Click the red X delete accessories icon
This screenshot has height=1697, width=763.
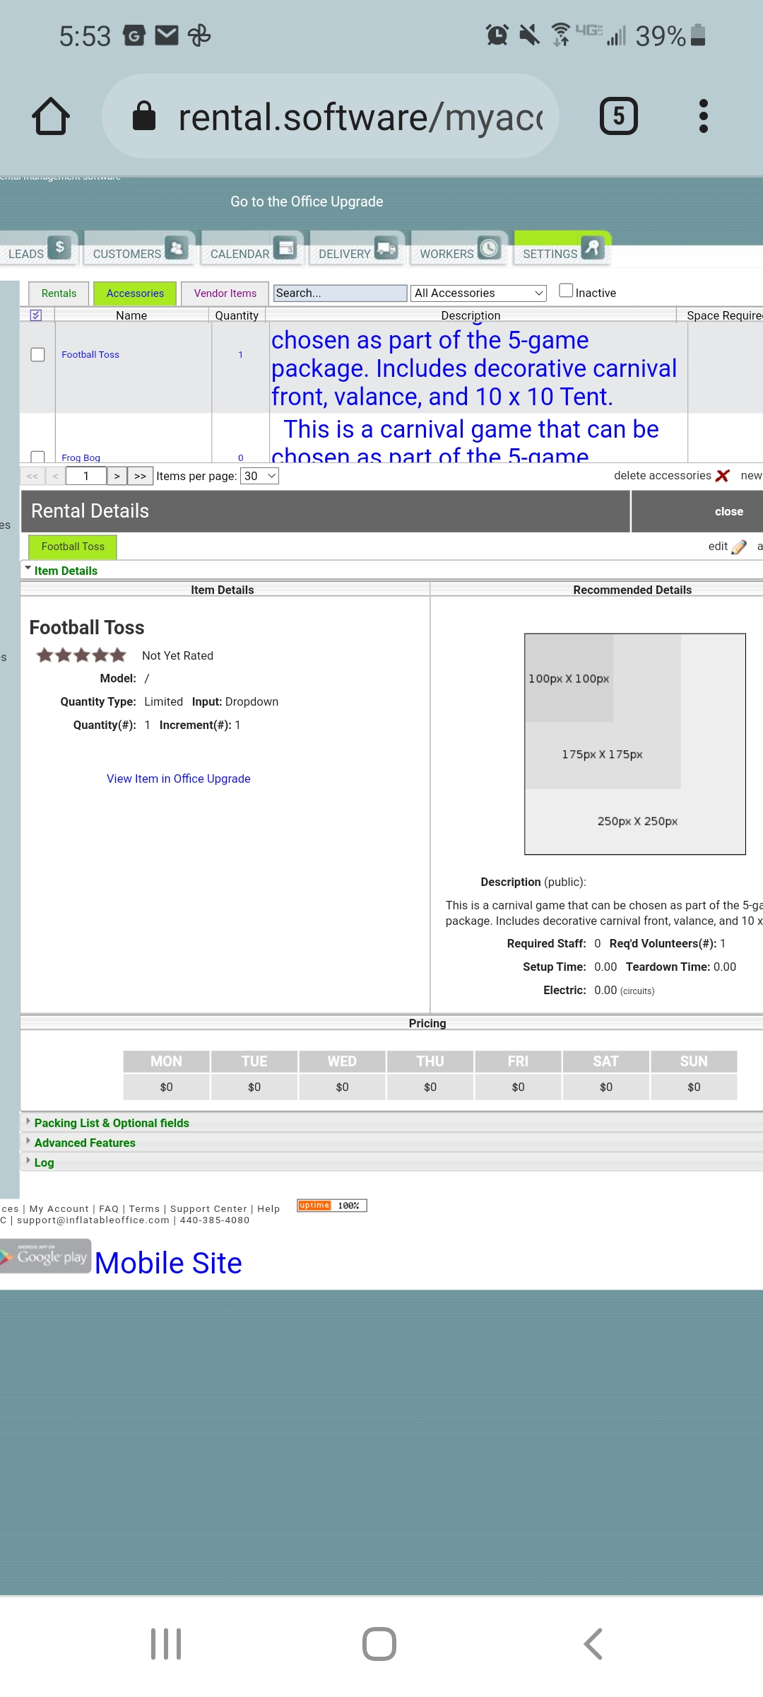click(722, 476)
